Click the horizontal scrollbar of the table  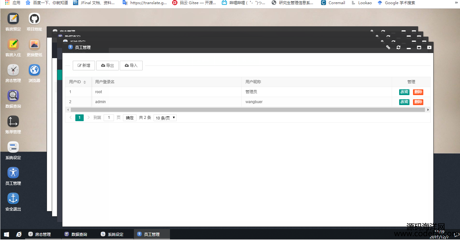248,110
